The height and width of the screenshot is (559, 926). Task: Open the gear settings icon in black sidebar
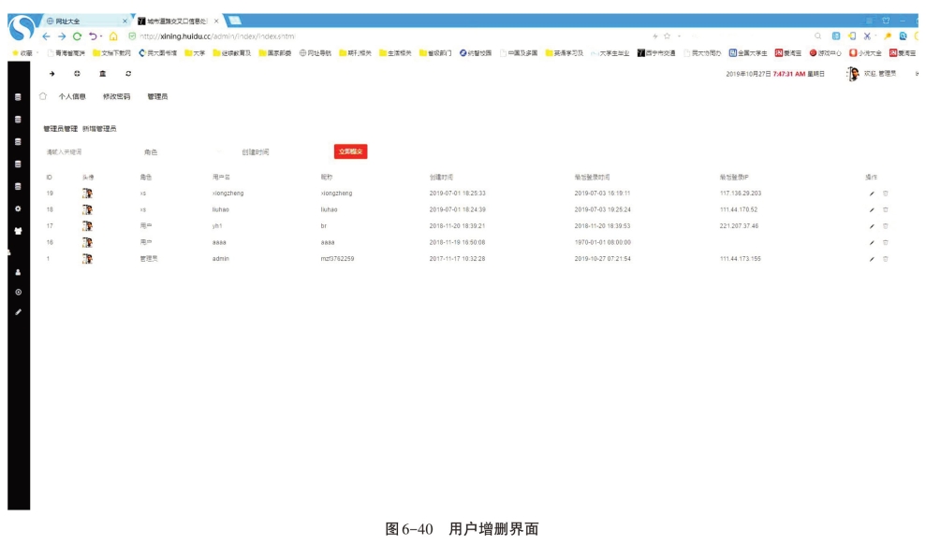18,208
